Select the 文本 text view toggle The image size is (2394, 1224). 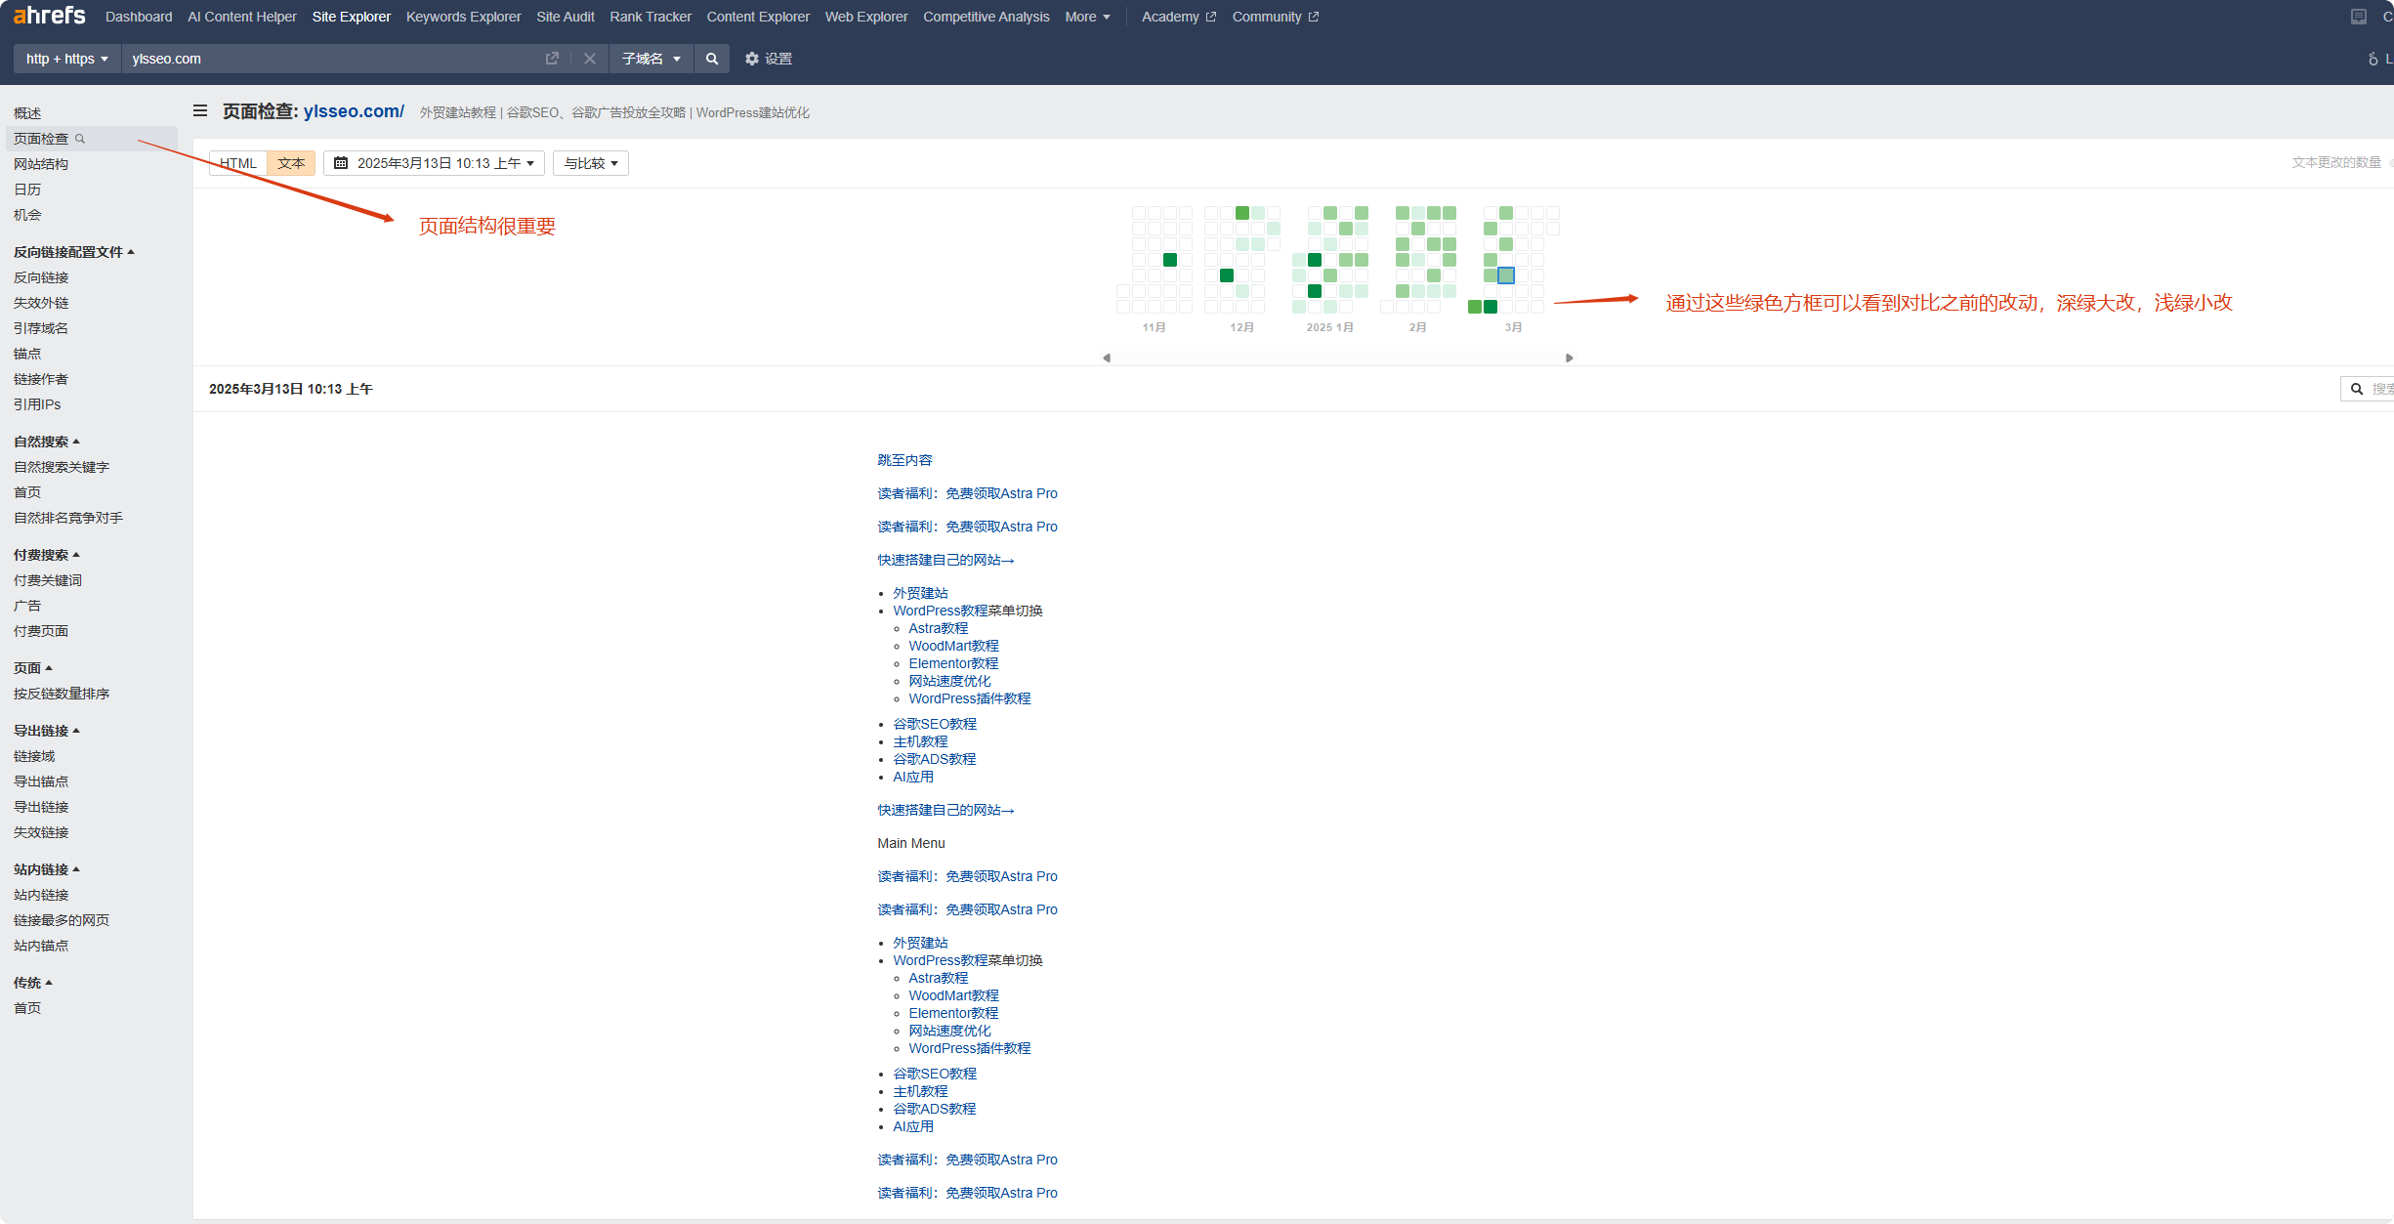[x=291, y=163]
